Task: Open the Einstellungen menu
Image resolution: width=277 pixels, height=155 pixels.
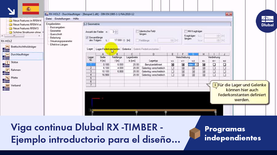Action: click(x=62, y=19)
